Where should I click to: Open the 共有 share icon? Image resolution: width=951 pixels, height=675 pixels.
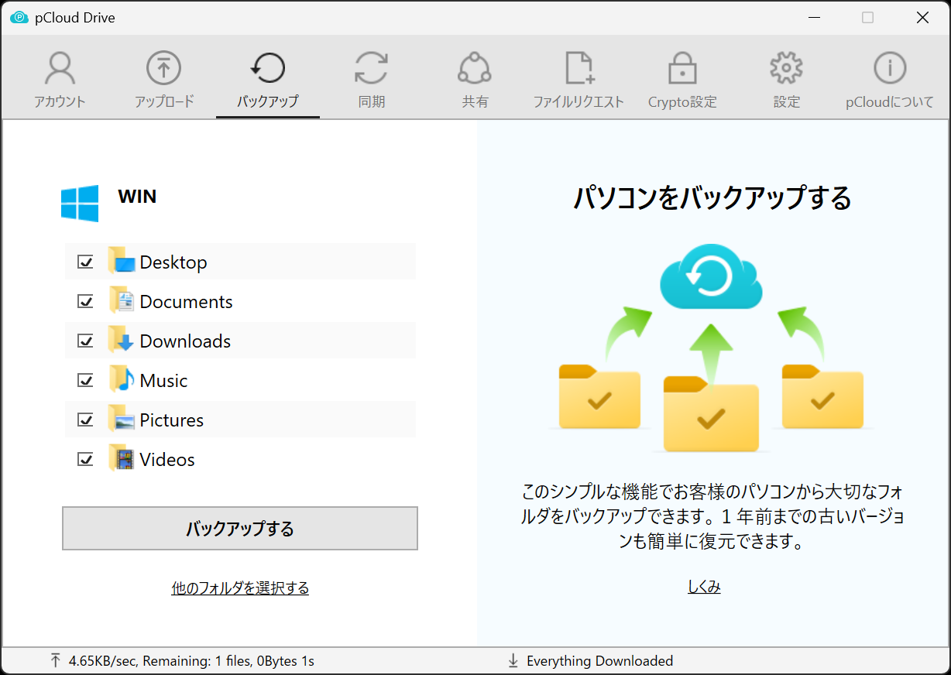pyautogui.click(x=475, y=68)
